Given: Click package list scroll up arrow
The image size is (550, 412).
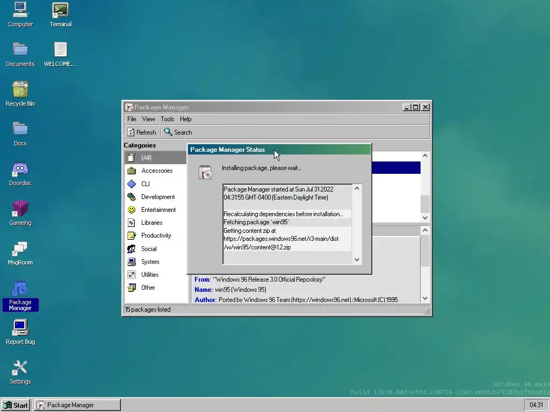Looking at the screenshot, I should (425, 156).
